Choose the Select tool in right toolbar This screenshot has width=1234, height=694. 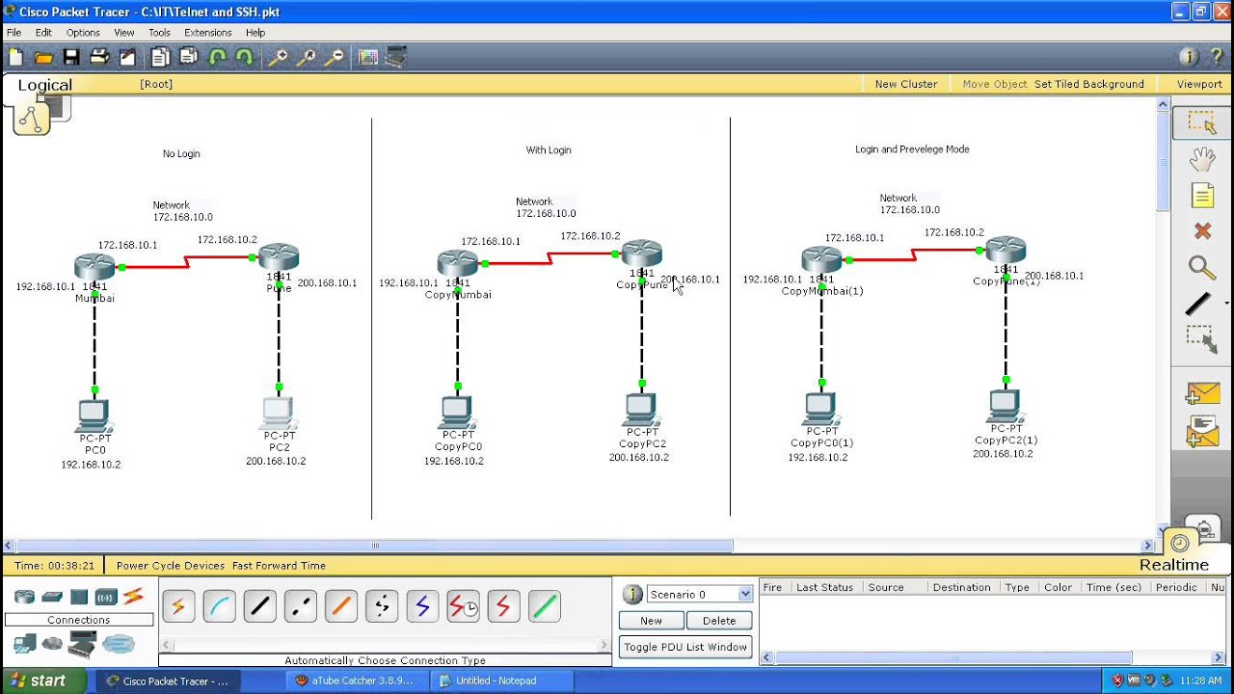1201,122
